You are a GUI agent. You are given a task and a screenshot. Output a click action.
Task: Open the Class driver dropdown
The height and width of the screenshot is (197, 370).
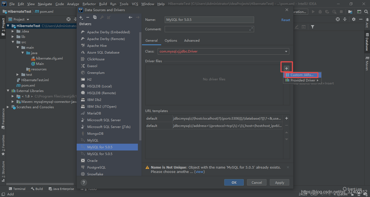(x=286, y=51)
